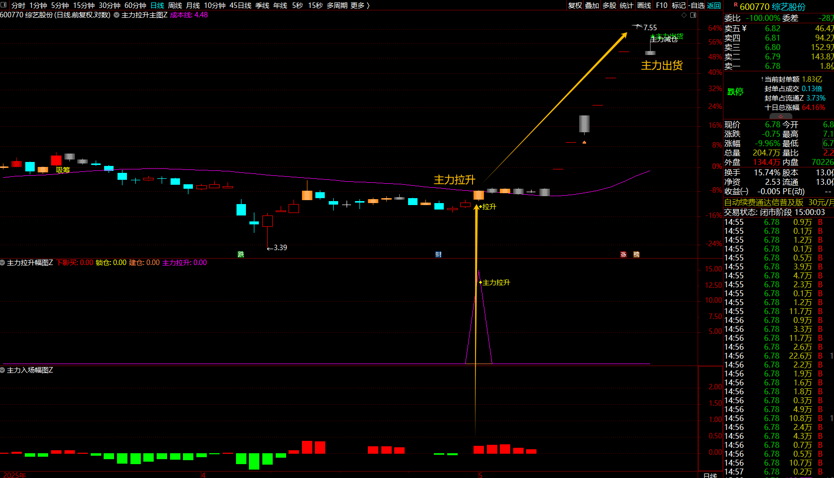Click 返回 to go back
Viewport: 834px width, 478px height.
714,5
